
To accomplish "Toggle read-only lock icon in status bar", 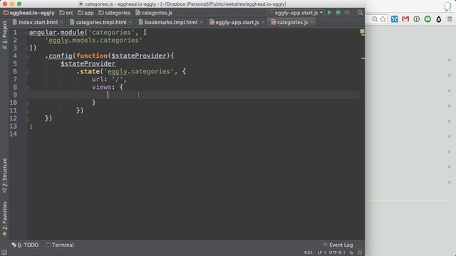I will click(x=351, y=253).
